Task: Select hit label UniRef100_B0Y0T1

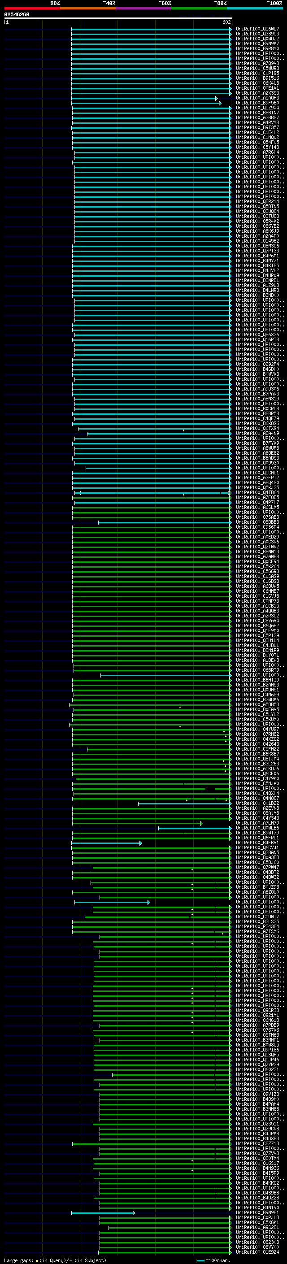Action: pyautogui.click(x=257, y=655)
